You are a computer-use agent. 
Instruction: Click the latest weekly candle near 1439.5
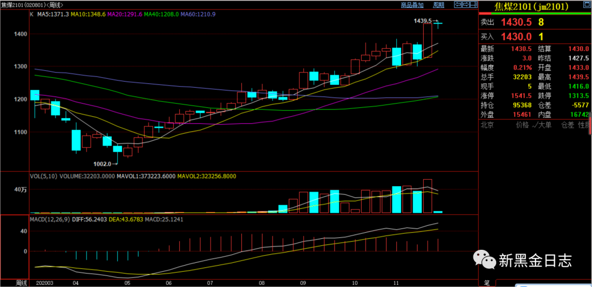[x=439, y=24]
